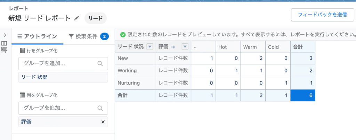The image size is (356, 140).
Task: Switch to the アウトライン tab
Action: [37, 36]
